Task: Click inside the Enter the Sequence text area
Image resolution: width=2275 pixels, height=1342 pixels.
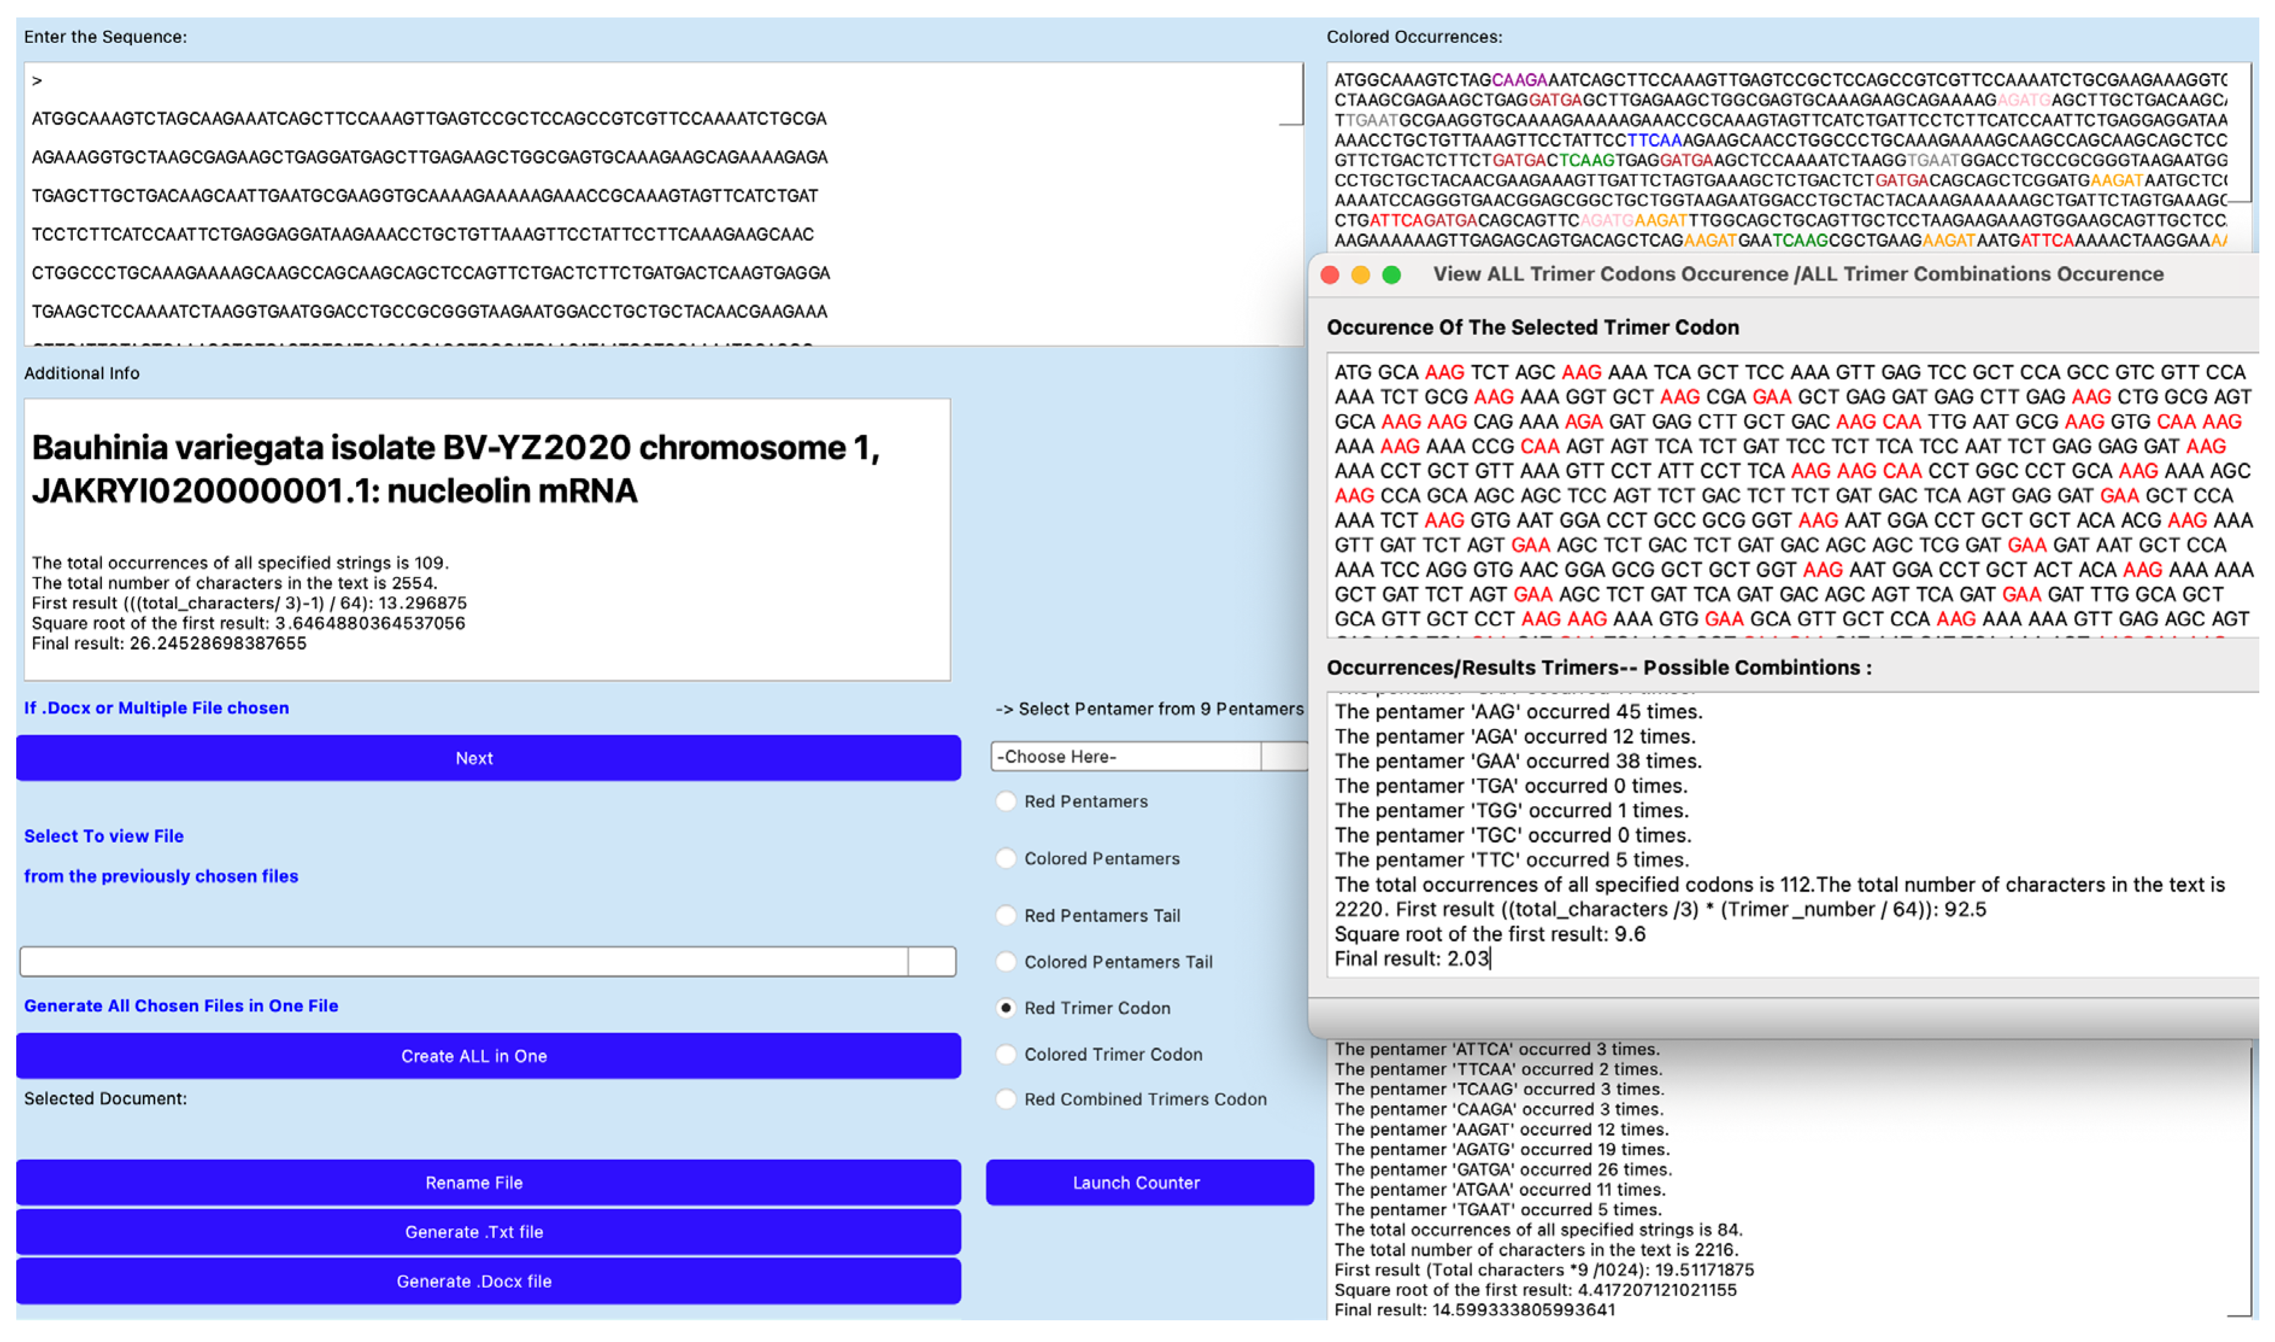Action: [633, 199]
